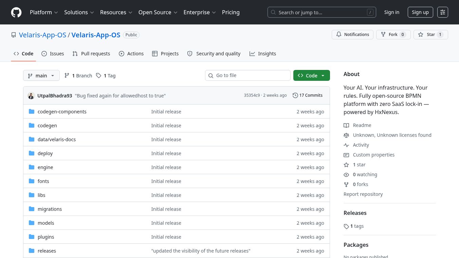This screenshot has height=258, width=459.
Task: Click the repository book icon beside Velaris-App-OS
Action: (14, 35)
